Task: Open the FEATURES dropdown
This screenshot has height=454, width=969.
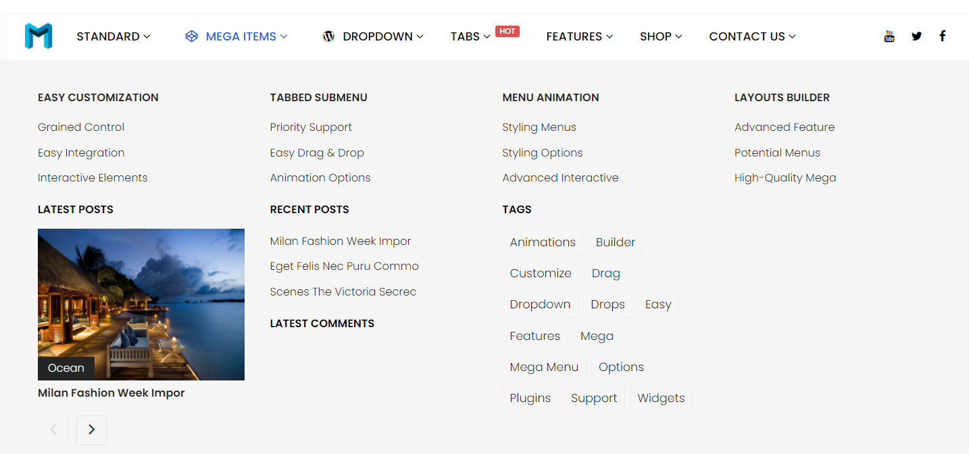Action: click(574, 36)
